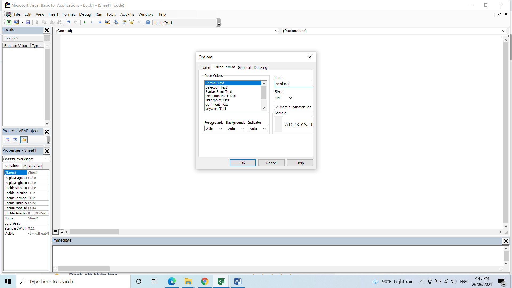Screen dimensions: 512x288
Task: Open Project Explorer via toolbar icon
Action: [117, 22]
